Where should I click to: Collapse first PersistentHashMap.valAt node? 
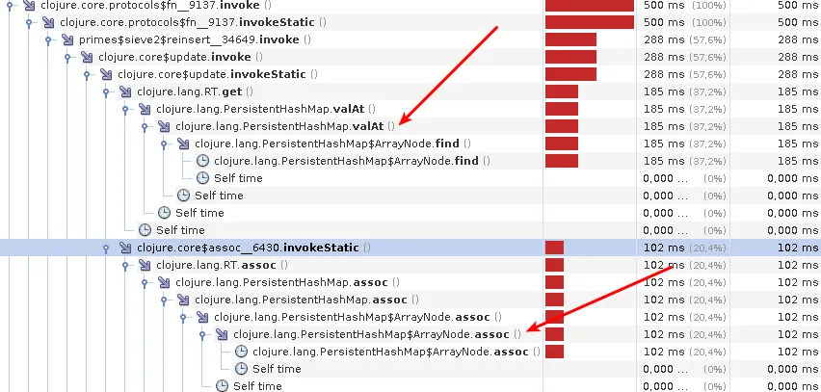click(x=125, y=110)
